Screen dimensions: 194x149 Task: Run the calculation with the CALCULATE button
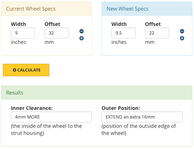click(x=26, y=70)
